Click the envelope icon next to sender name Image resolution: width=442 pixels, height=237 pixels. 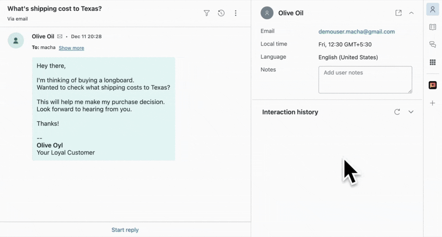coord(60,37)
